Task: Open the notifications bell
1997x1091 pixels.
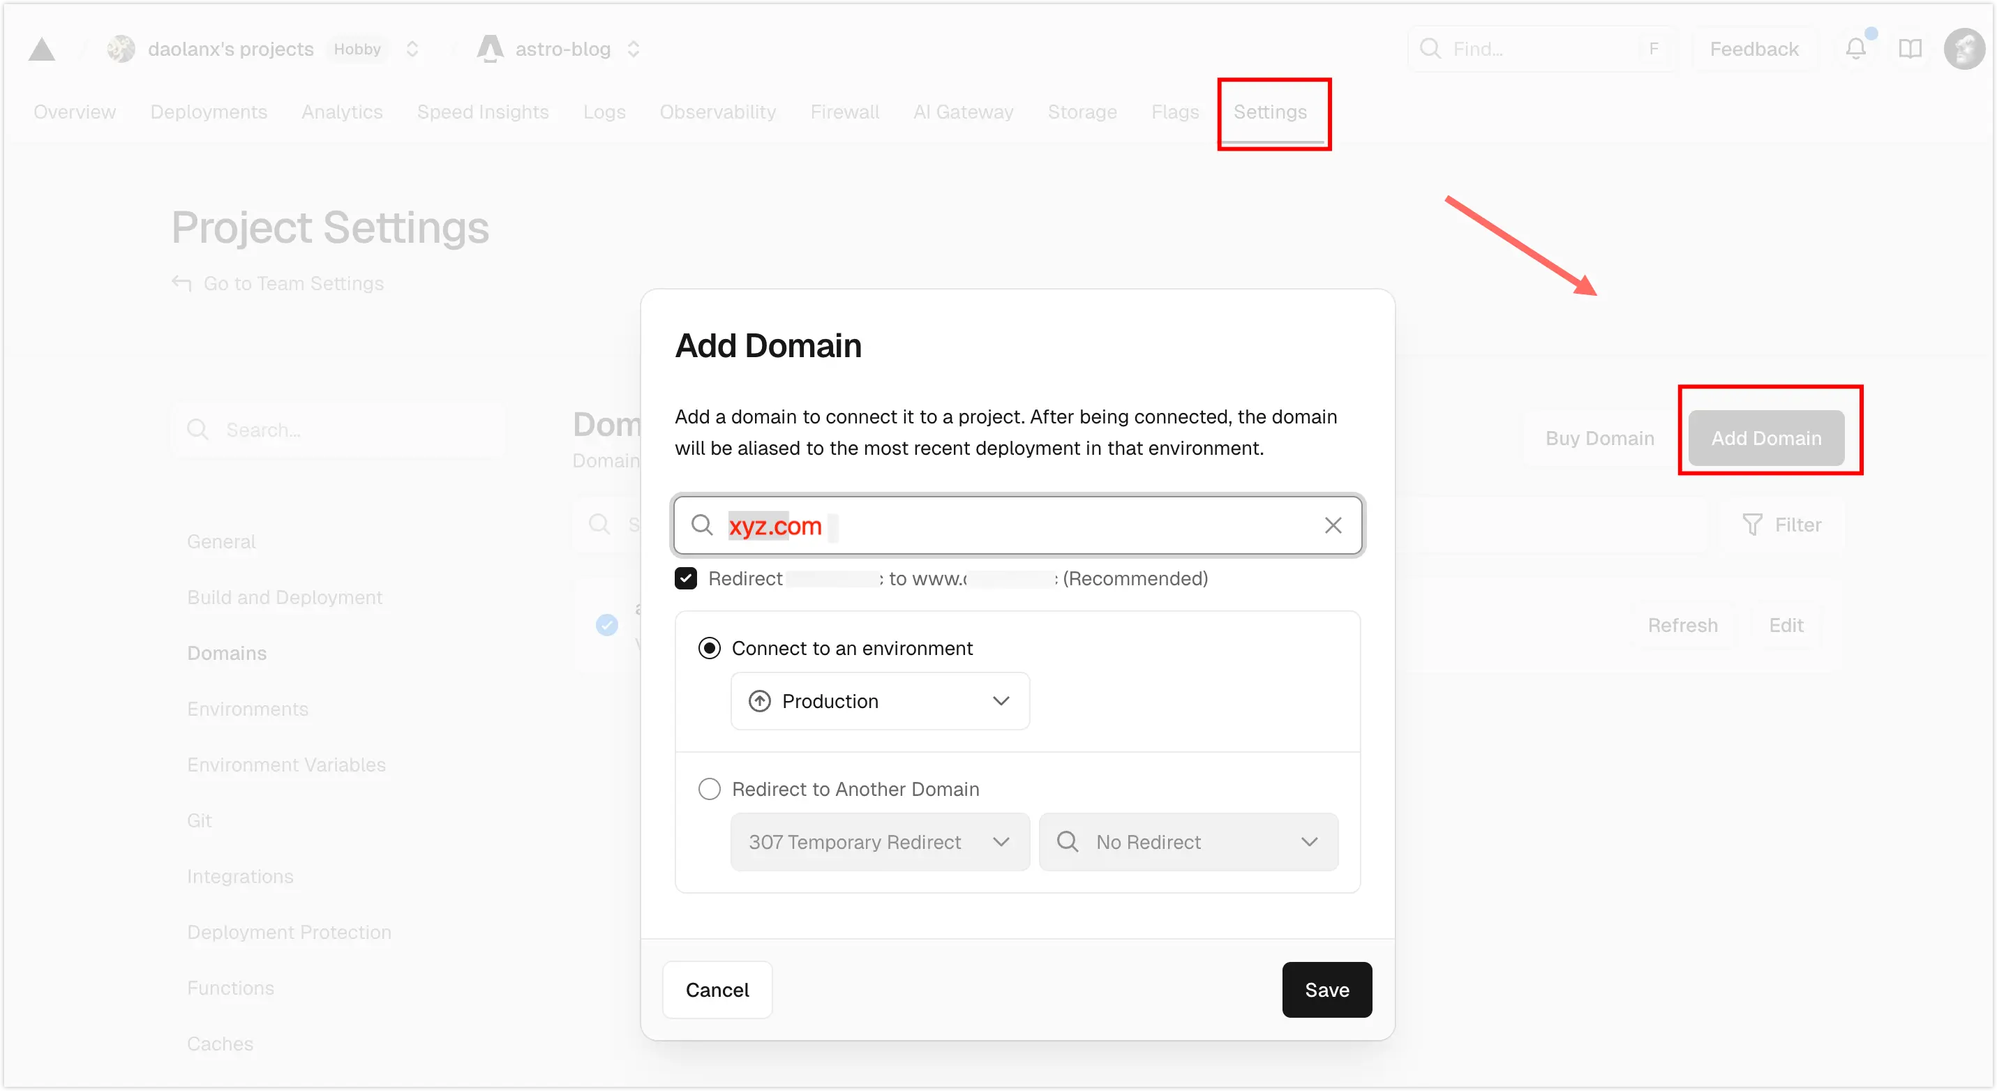Action: 1856,48
